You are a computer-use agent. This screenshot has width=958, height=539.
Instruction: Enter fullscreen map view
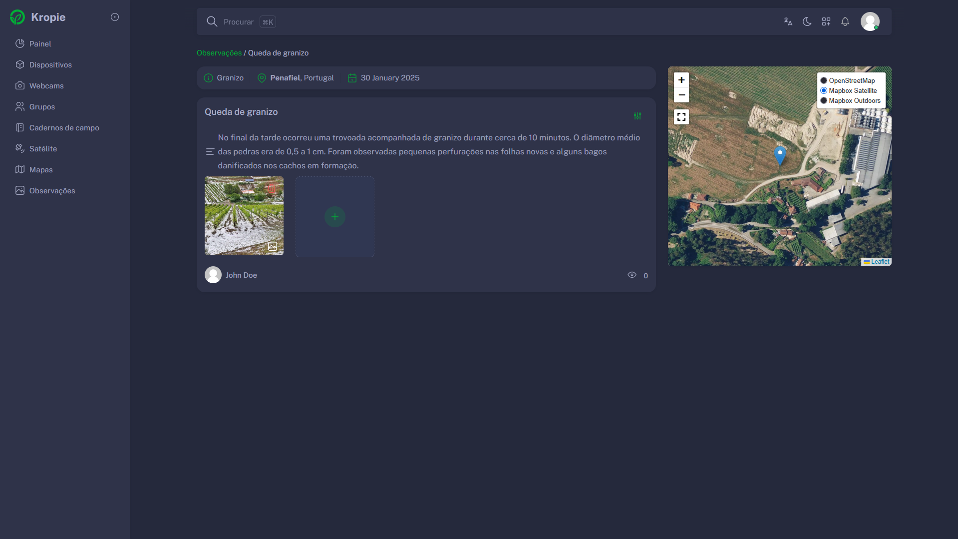coord(681,117)
